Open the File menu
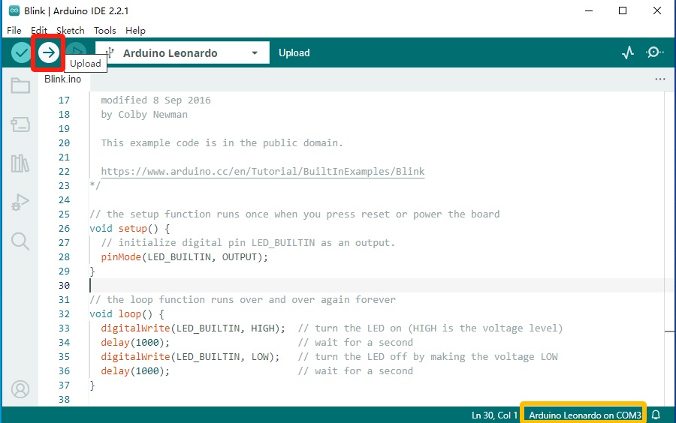Screen dimensions: 676x423 pyautogui.click(x=14, y=31)
